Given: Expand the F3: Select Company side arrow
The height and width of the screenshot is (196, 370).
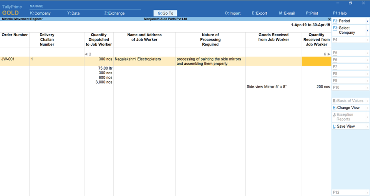Looking at the screenshot, I should pos(368,30).
